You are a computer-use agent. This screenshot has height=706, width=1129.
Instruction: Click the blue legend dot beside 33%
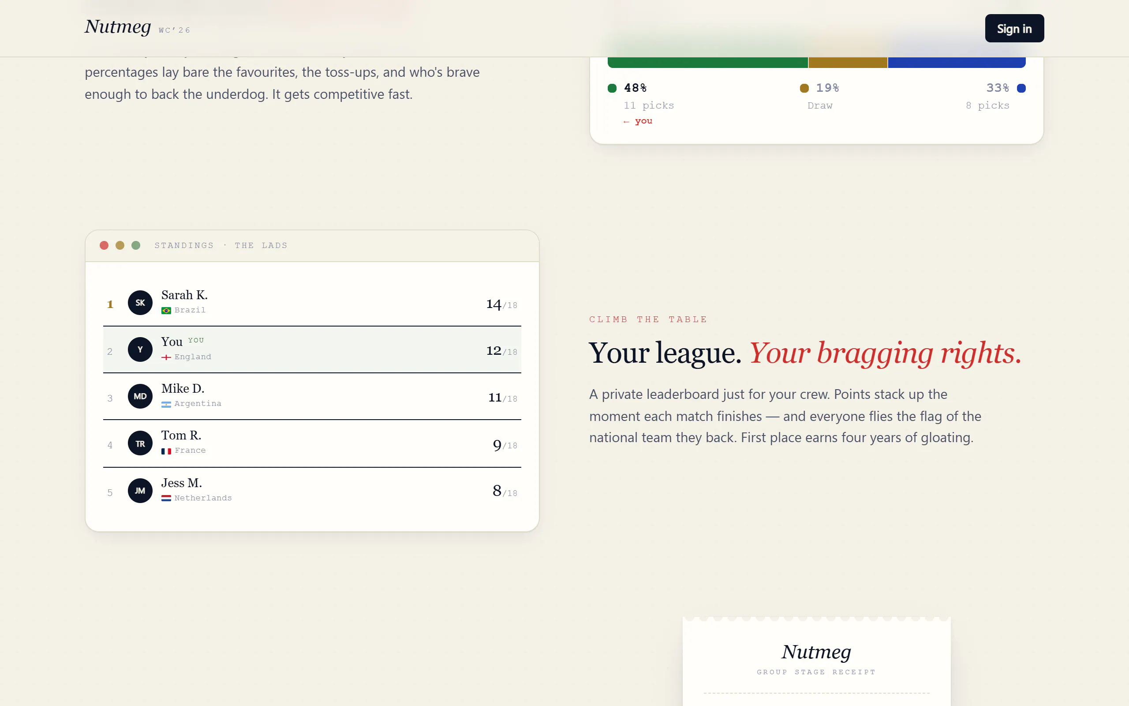click(1021, 88)
